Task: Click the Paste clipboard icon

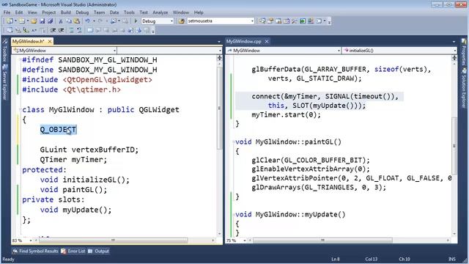Action: click(77, 21)
